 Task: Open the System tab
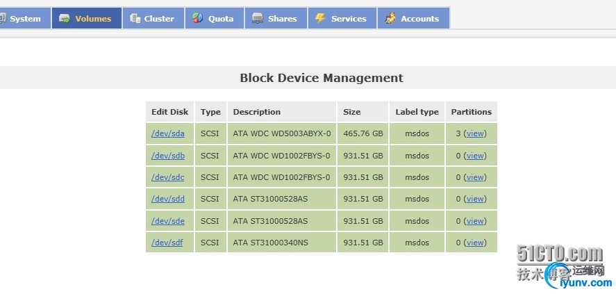point(25,18)
